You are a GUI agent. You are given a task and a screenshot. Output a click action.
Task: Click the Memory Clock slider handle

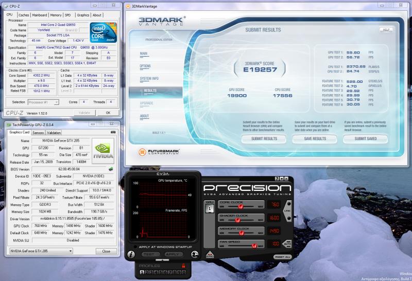click(x=242, y=233)
